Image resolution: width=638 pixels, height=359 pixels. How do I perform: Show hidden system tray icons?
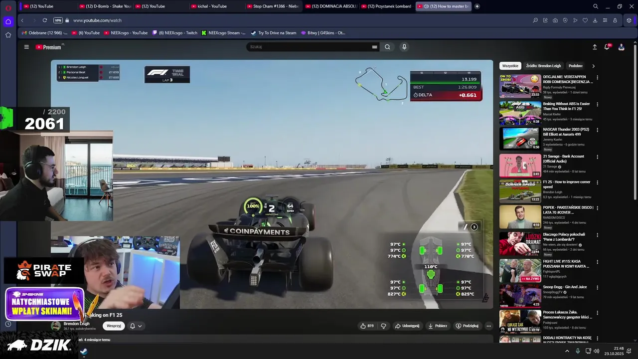pyautogui.click(x=567, y=351)
